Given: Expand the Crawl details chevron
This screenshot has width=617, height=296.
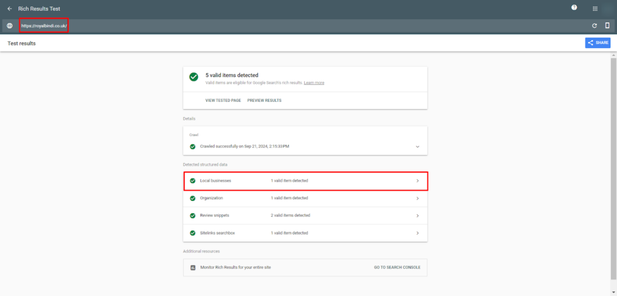Looking at the screenshot, I should pyautogui.click(x=418, y=147).
